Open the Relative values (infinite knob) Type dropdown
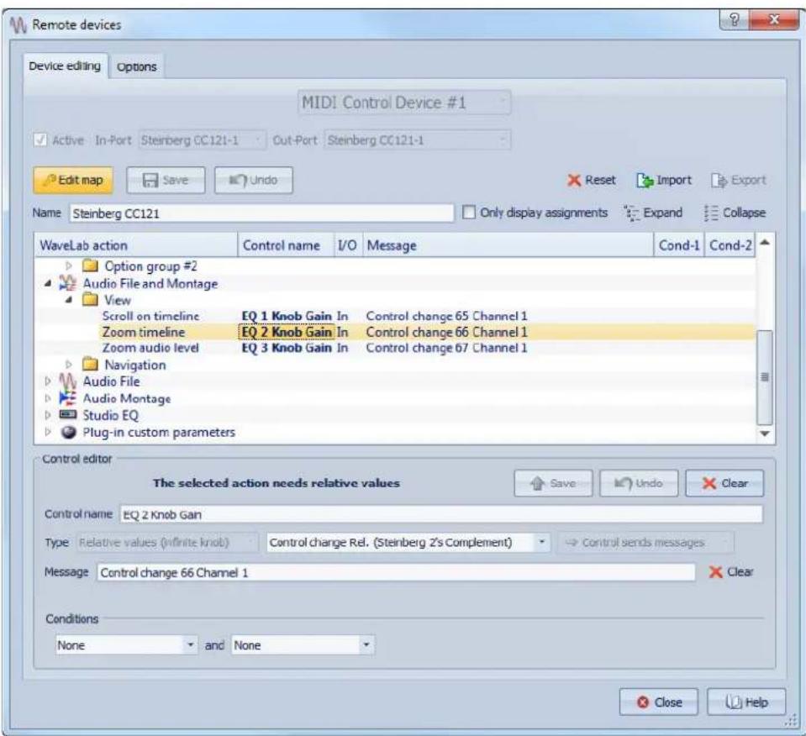 click(167, 543)
